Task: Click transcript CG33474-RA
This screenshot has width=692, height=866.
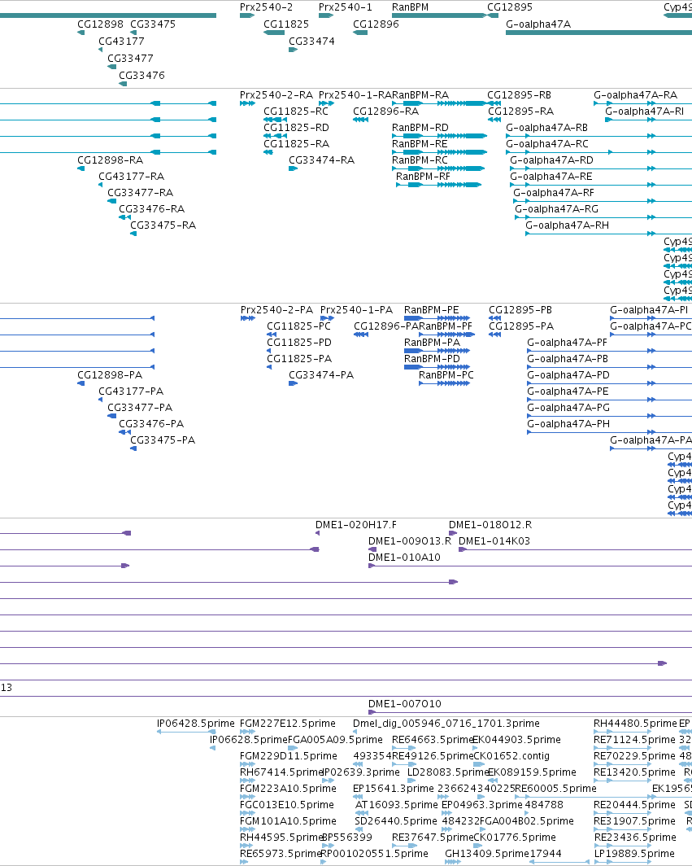Action: click(x=322, y=160)
